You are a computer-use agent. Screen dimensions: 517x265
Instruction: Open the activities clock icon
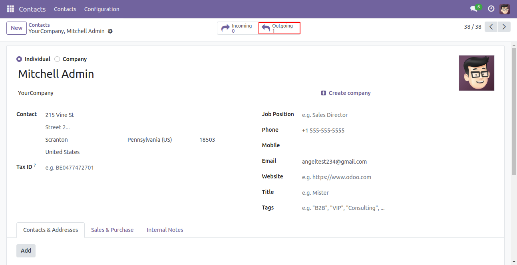click(x=491, y=9)
